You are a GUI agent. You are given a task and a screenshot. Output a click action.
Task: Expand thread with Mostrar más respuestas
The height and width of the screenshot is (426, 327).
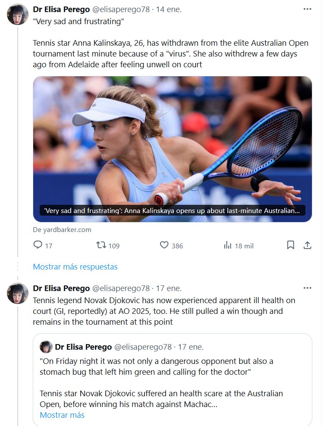point(75,266)
